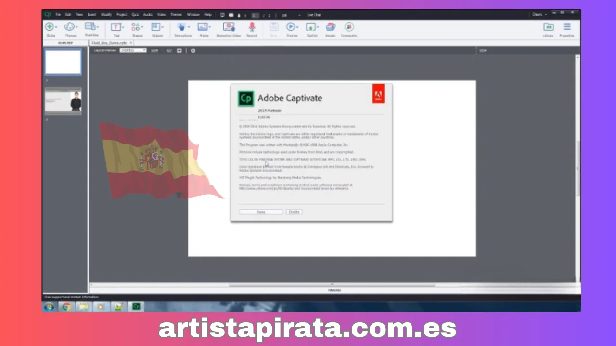616x346 pixels.
Task: Click the Objects toolbar icon
Action: [156, 27]
